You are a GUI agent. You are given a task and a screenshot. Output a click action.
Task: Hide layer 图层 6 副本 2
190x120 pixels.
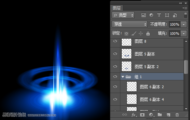[x=115, y=87]
